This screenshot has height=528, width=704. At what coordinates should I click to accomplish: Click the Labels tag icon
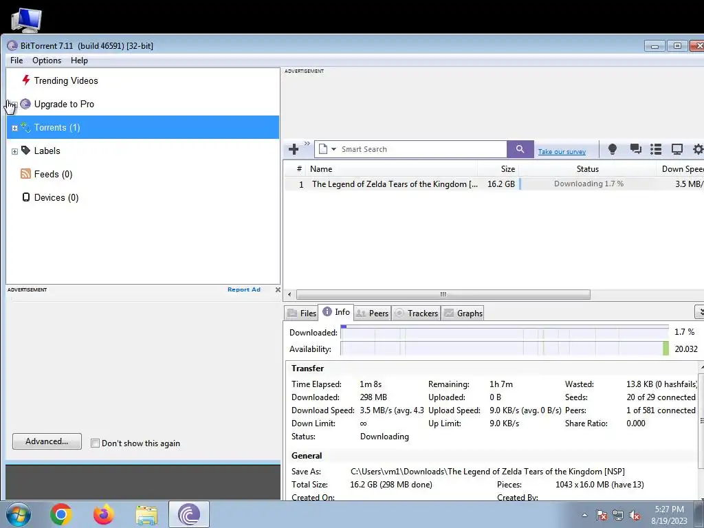(25, 151)
